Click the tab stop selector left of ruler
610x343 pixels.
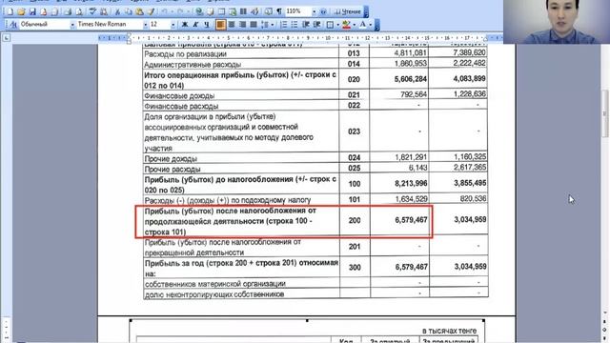(x=7, y=38)
